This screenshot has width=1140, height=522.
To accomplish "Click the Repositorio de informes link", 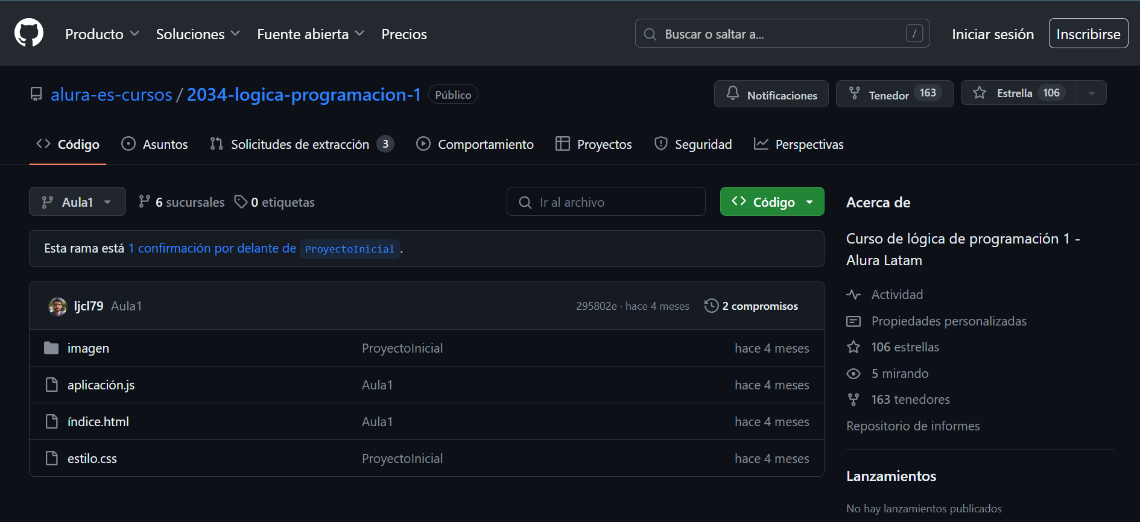I will (x=913, y=426).
